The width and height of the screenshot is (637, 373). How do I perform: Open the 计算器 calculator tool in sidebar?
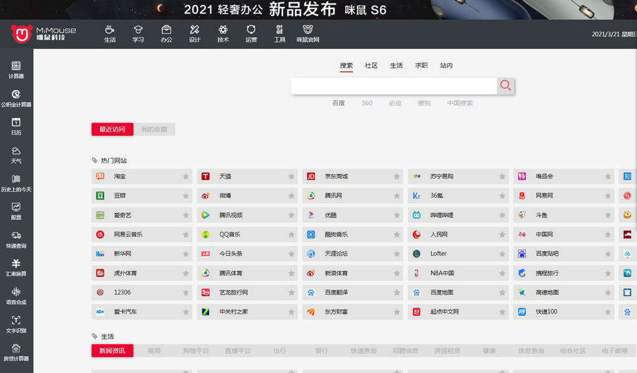pyautogui.click(x=16, y=70)
